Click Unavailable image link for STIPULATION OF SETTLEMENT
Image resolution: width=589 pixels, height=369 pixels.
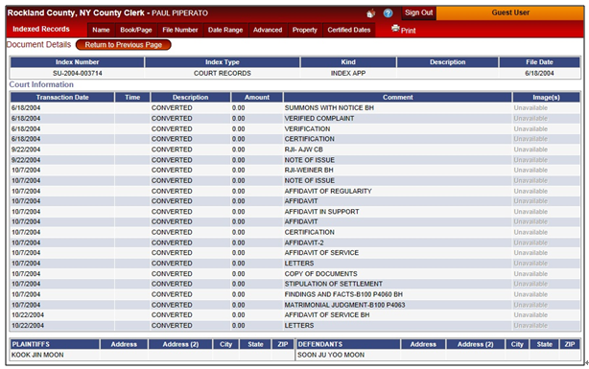(530, 284)
